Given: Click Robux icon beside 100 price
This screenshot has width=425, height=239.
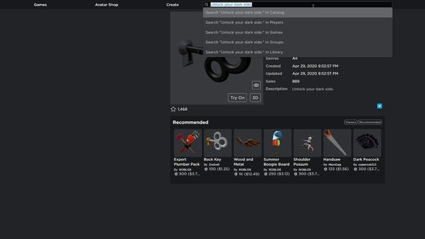Looking at the screenshot, I should pos(206,169).
